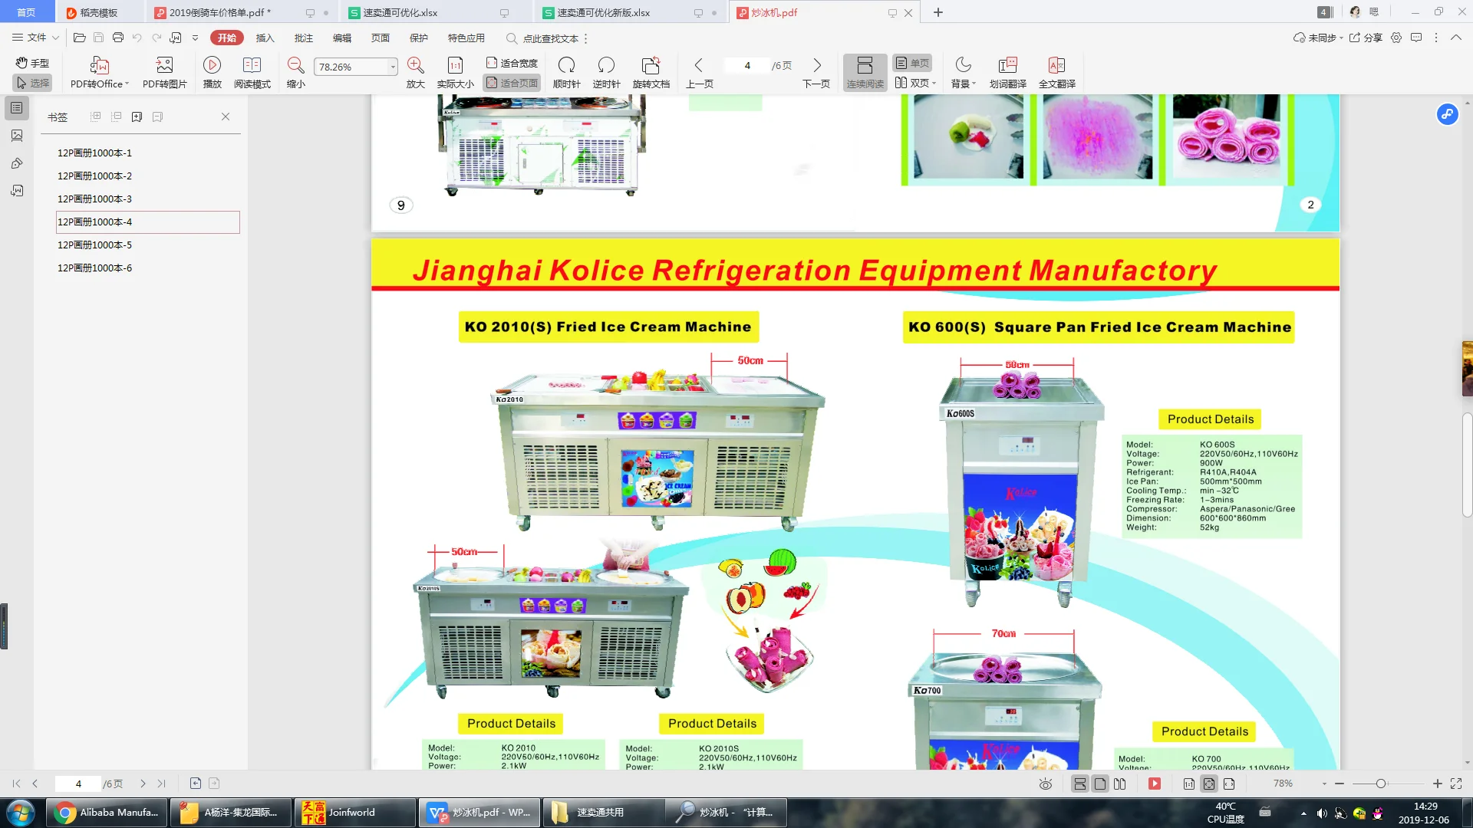Expand quick access toolbar dropdown arrow

tap(195, 38)
